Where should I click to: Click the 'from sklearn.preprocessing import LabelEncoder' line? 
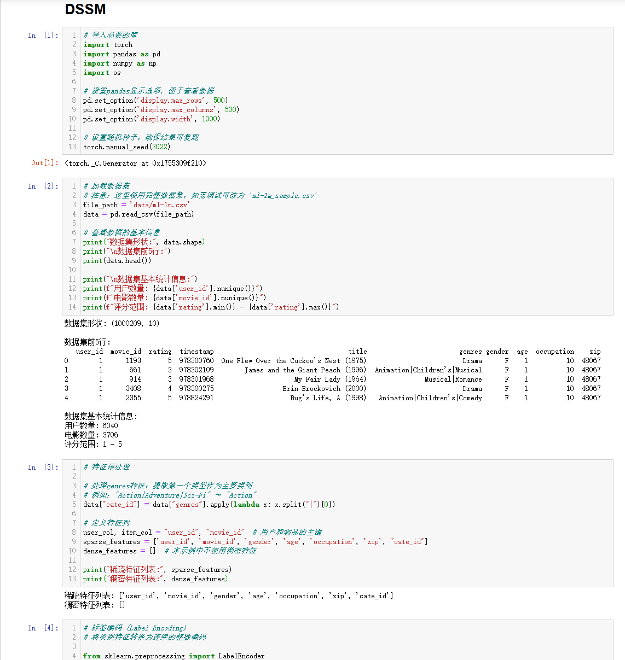[x=174, y=656]
